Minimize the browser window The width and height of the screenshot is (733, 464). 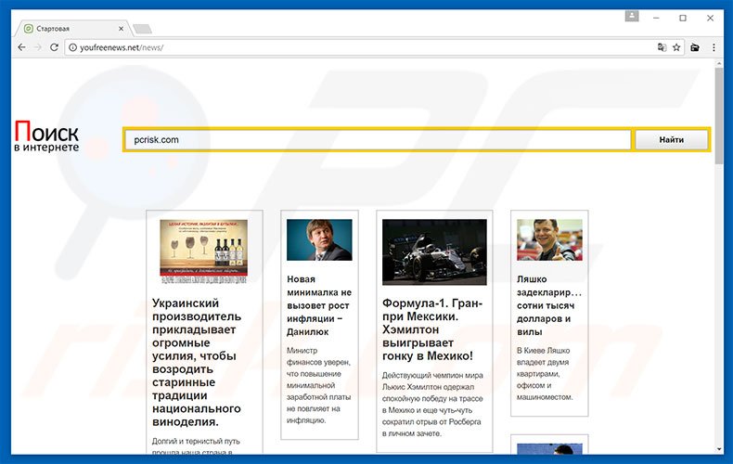pyautogui.click(x=656, y=18)
